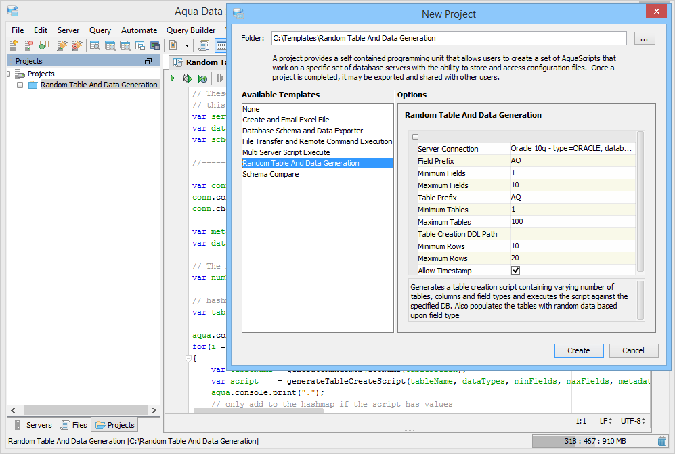The height and width of the screenshot is (454, 675).
Task: Click the Register Server toolbar icon
Action: pyautogui.click(x=14, y=45)
